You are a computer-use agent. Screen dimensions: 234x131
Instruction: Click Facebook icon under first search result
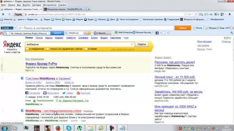tap(27, 93)
